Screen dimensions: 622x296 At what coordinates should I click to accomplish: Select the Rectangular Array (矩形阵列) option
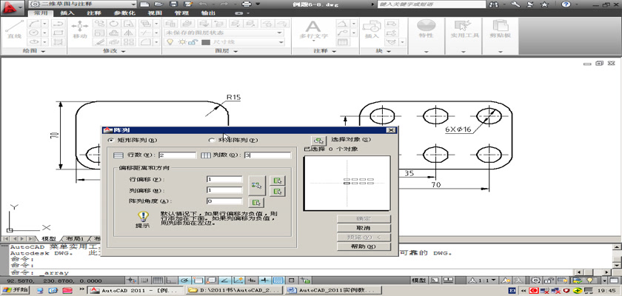point(111,140)
